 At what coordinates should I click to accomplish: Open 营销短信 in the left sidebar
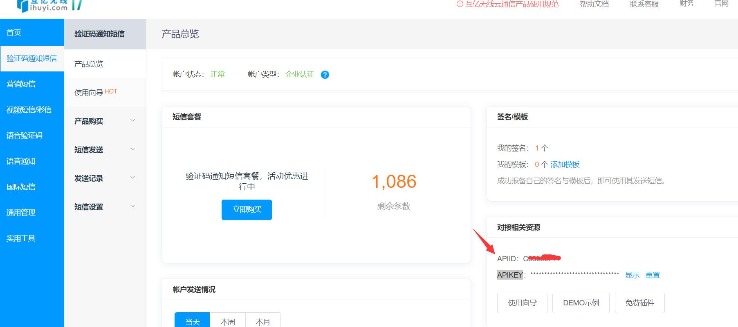click(21, 84)
